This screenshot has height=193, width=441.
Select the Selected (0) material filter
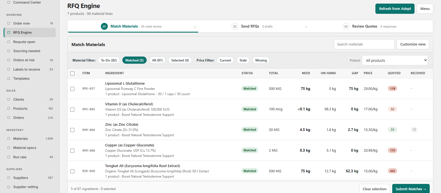(180, 60)
